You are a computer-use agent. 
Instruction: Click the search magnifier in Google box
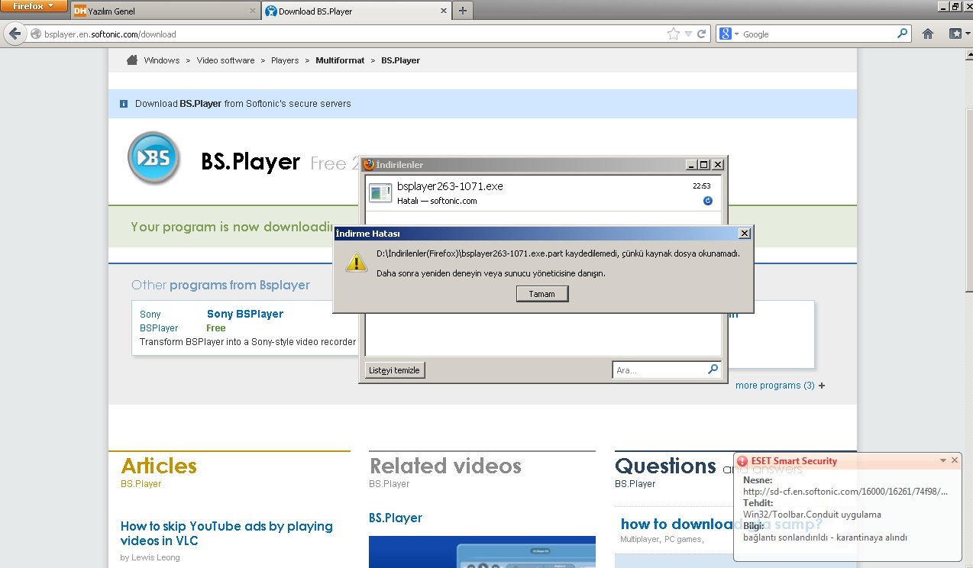coord(903,34)
